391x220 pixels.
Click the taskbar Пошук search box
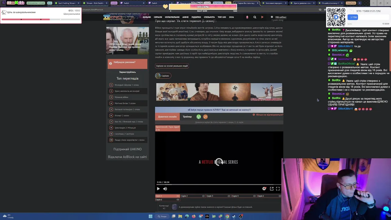pos(162,216)
